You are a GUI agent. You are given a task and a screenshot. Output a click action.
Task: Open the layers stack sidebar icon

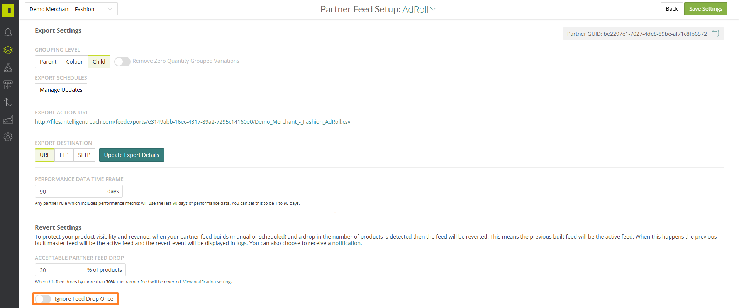(x=8, y=50)
